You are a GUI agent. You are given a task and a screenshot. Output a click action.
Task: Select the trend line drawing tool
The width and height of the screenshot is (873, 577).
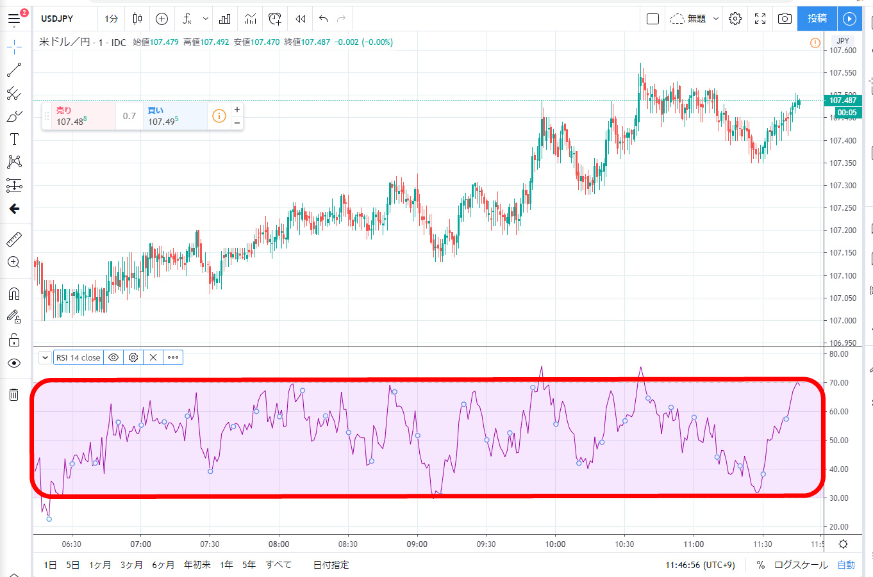point(14,70)
